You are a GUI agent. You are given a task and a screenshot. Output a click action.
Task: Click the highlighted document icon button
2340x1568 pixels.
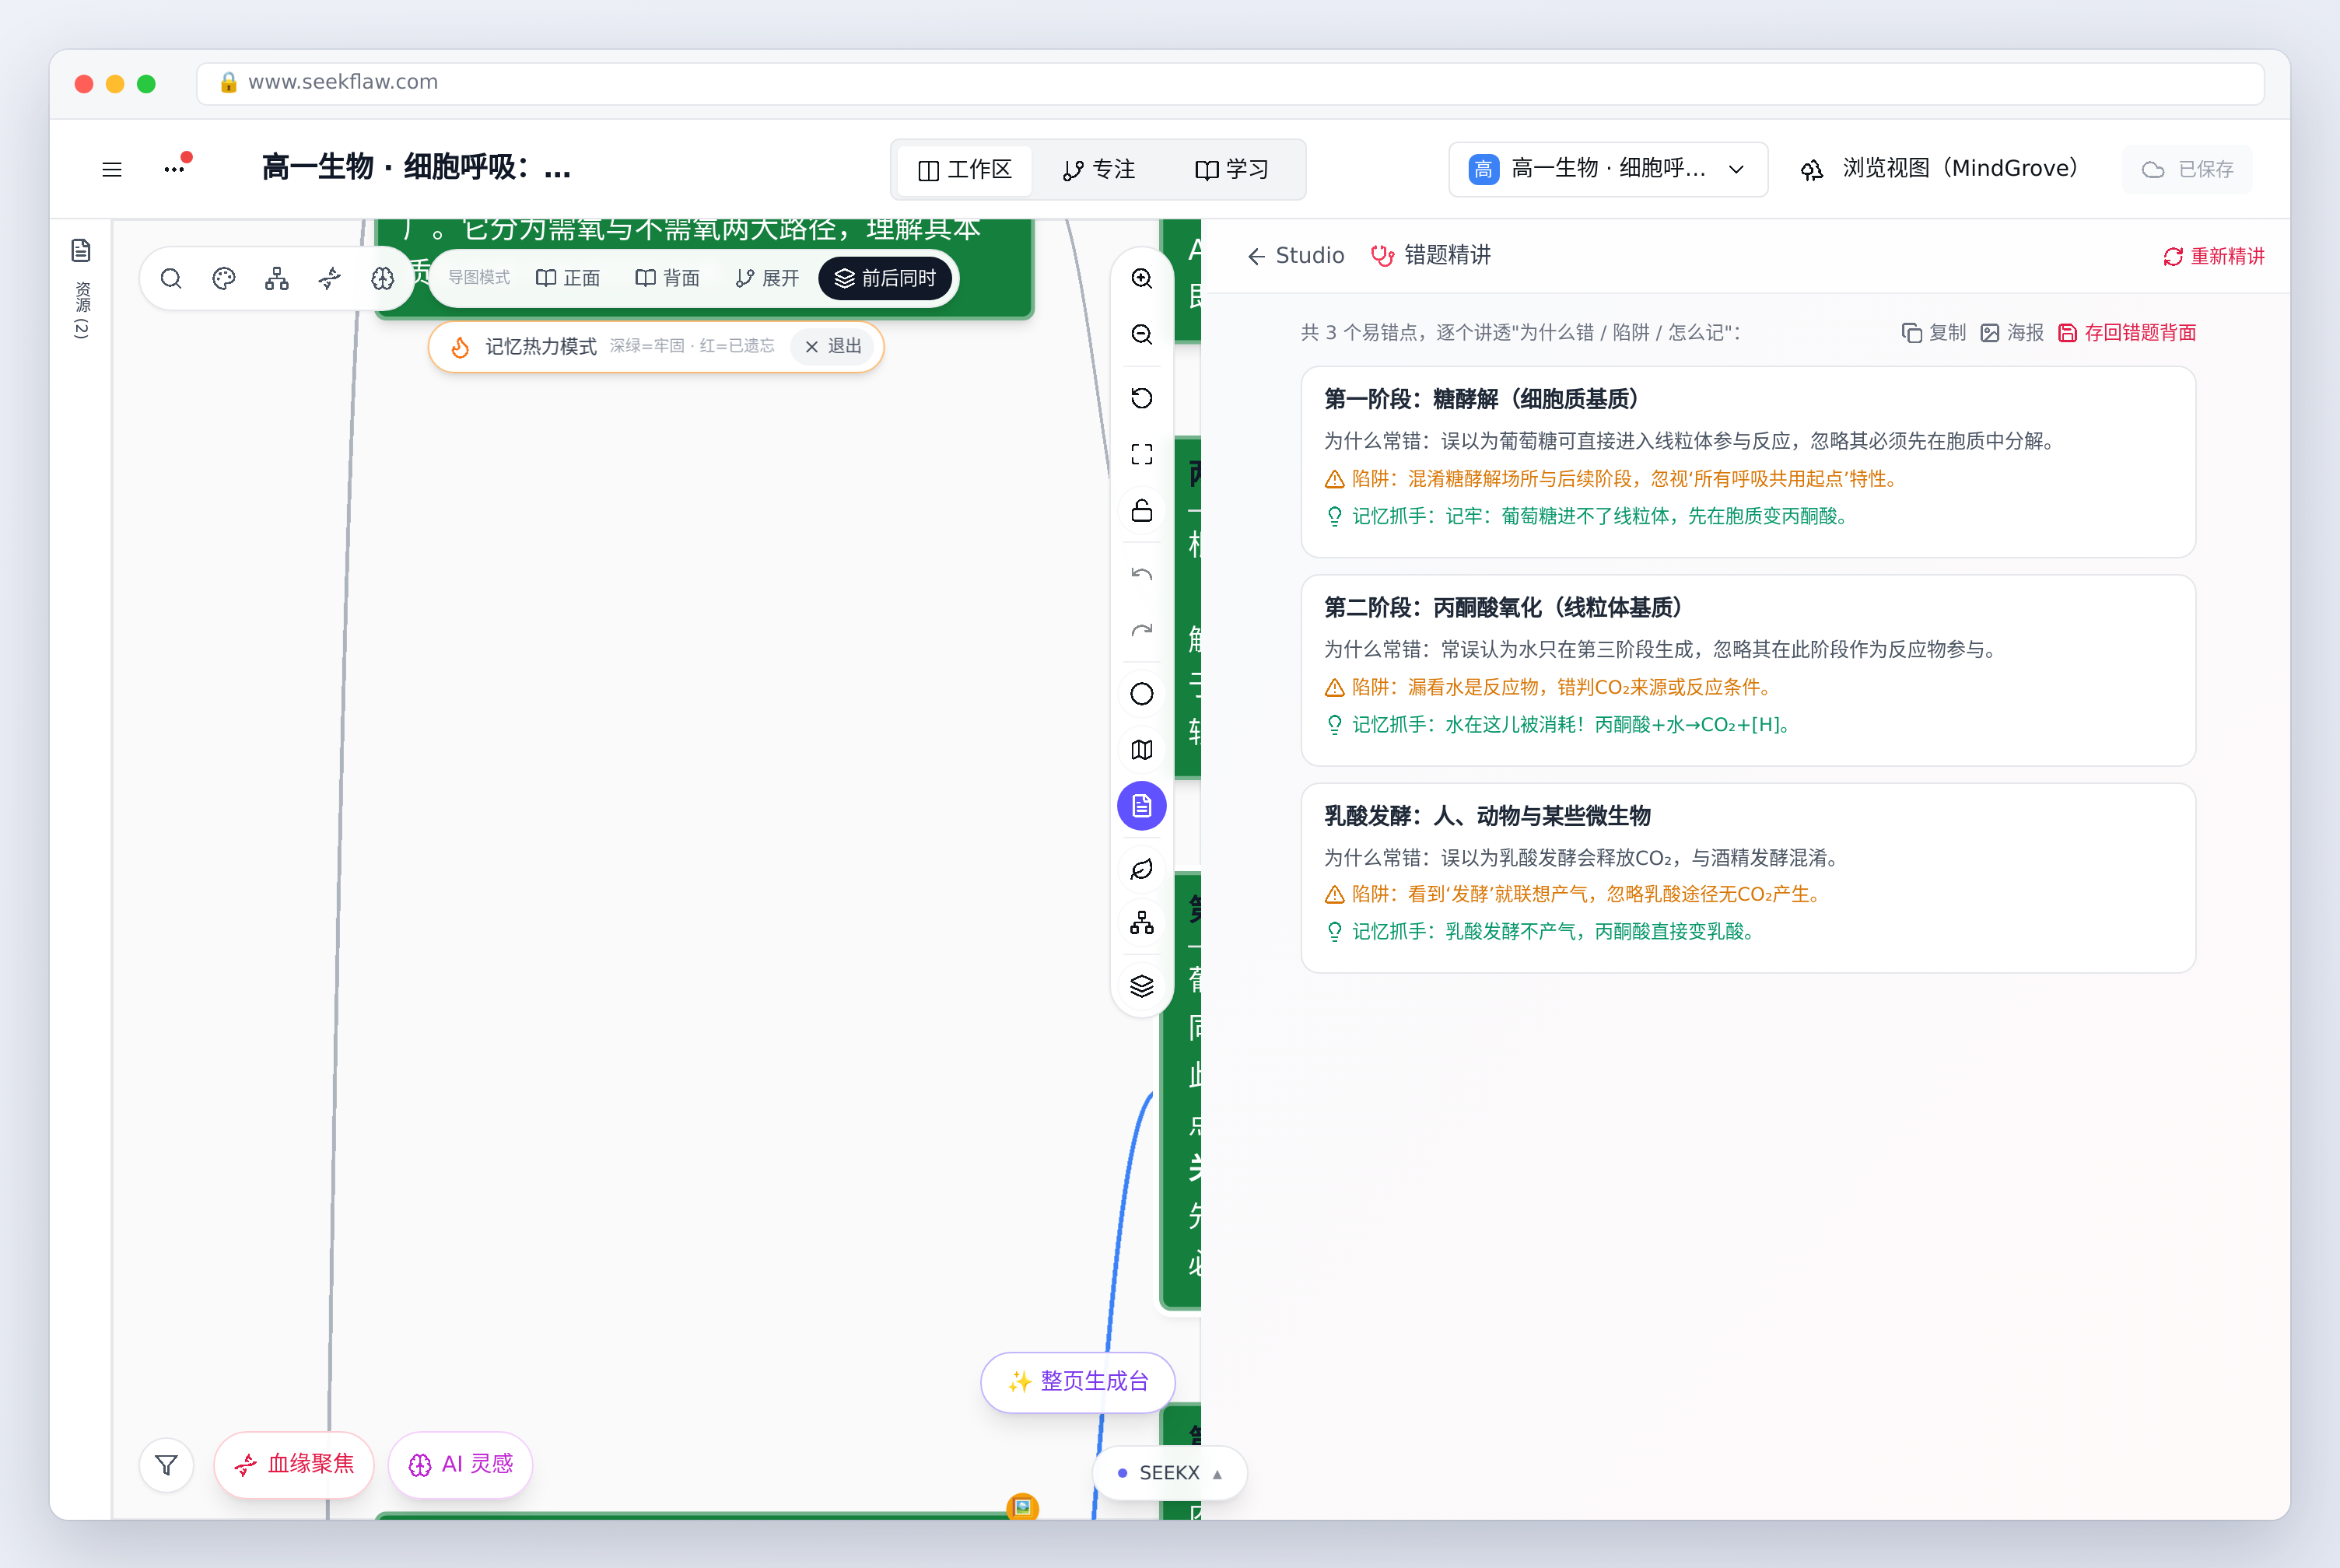click(x=1141, y=806)
